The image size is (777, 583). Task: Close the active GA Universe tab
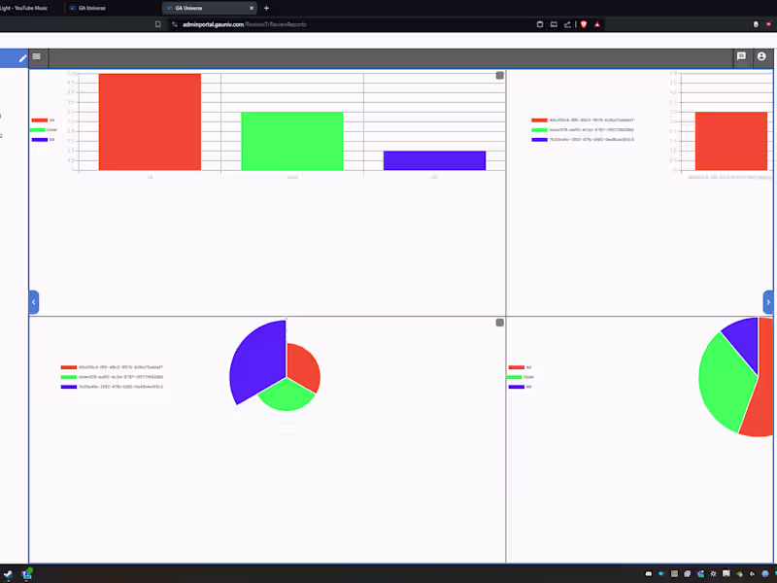(x=252, y=8)
